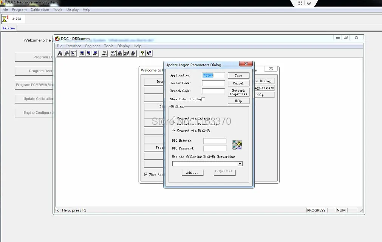Click the DDC Password input field
The image size is (382, 242).
(x=215, y=149)
